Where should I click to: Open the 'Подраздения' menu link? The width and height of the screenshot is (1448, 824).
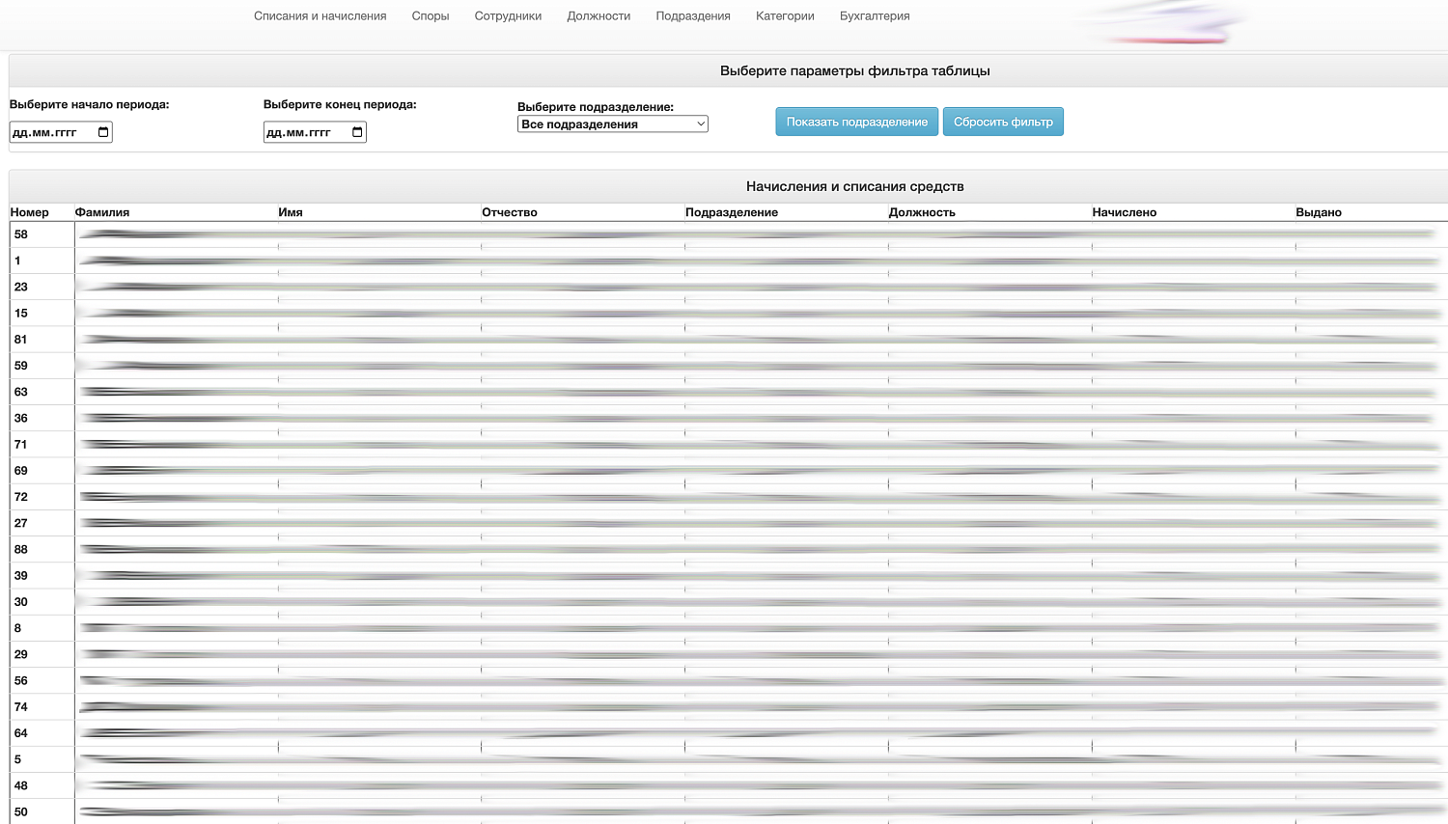click(x=692, y=16)
